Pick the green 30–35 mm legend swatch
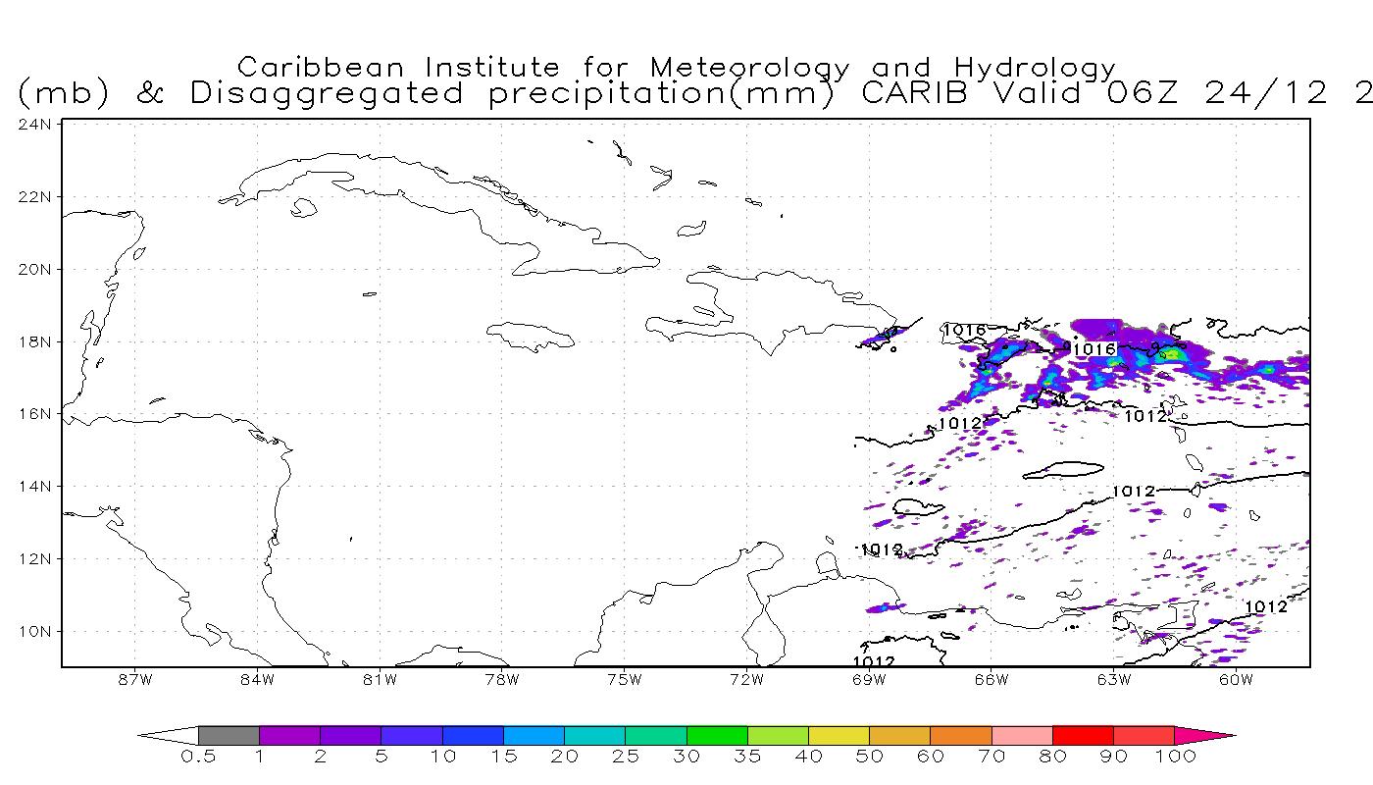 tap(717, 735)
